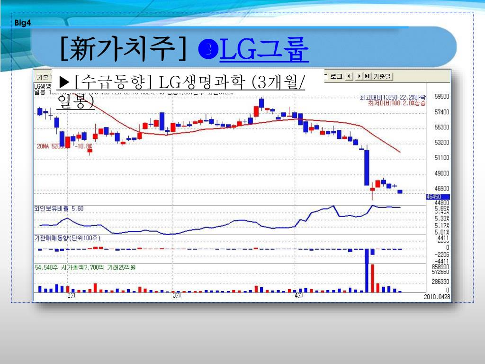Image resolution: width=485 pixels, height=364 pixels.
Task: Click the 최저대비900 2.0%상승 text
Action: (x=397, y=103)
